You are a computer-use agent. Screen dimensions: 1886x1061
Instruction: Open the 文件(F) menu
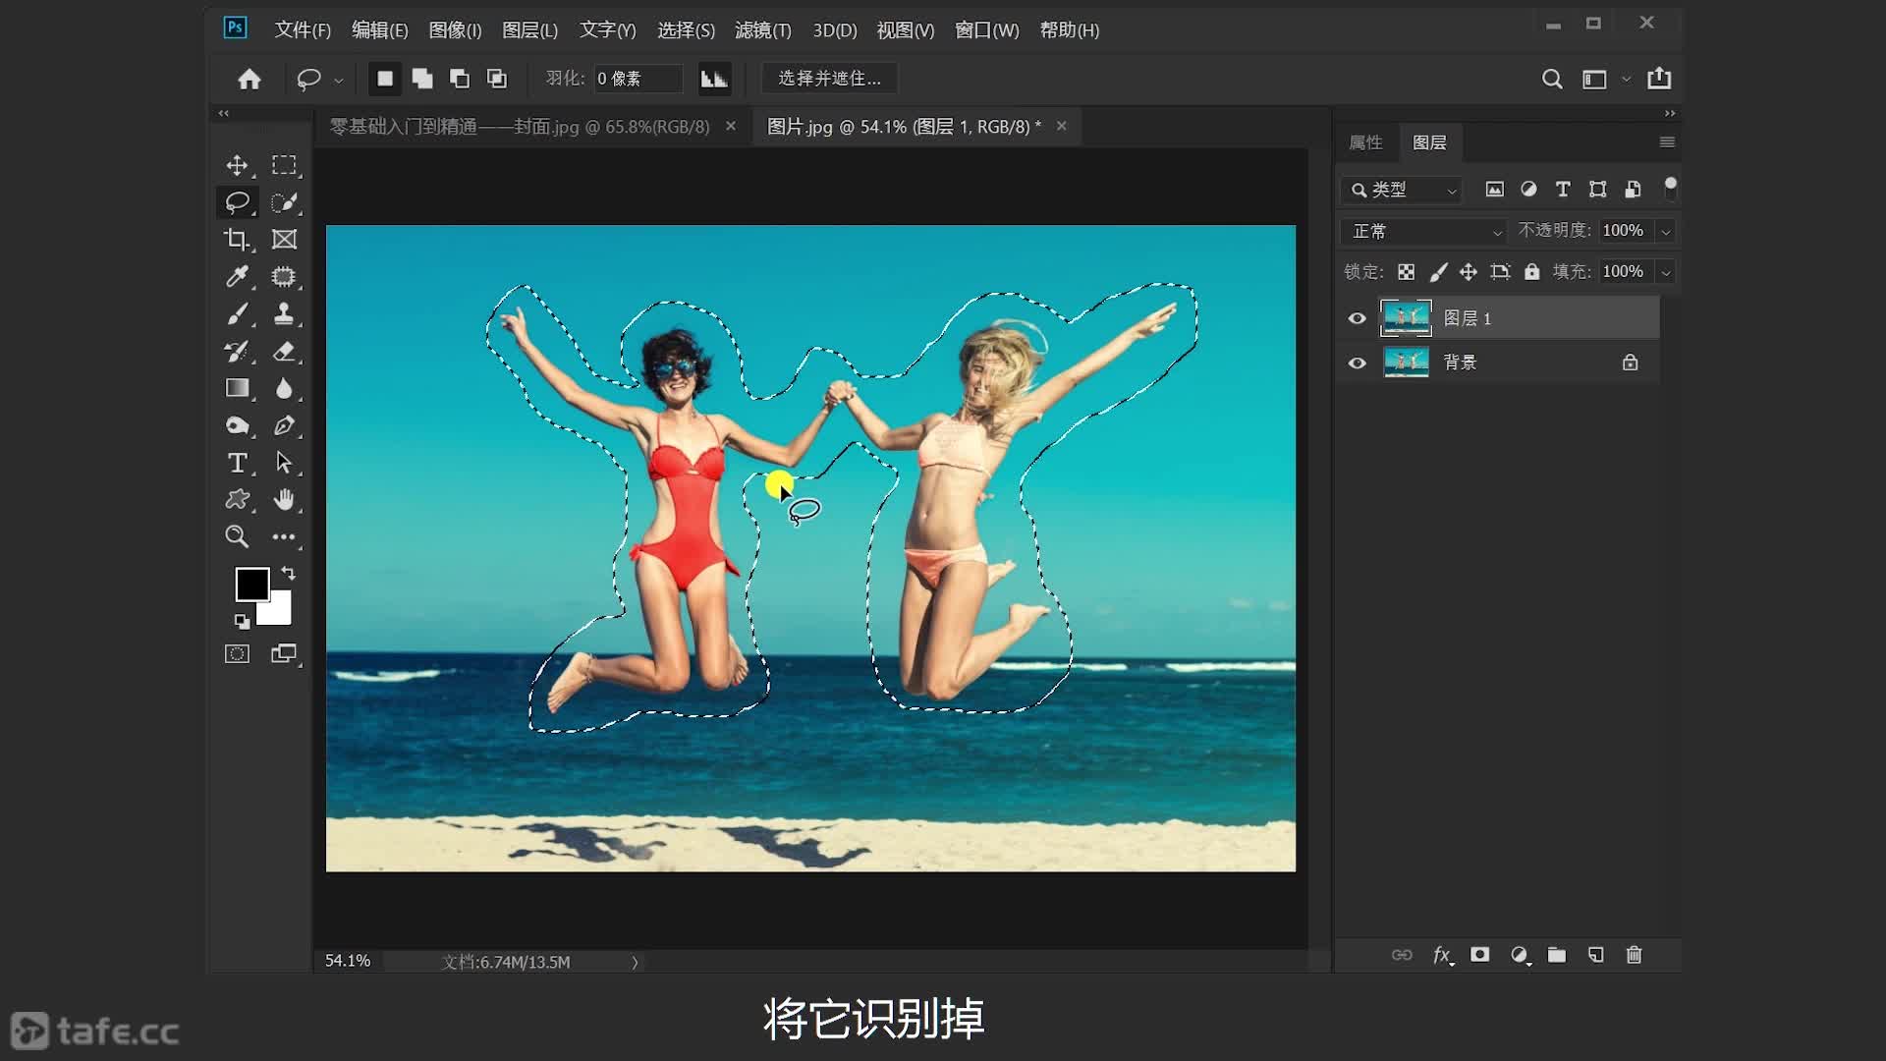coord(303,30)
